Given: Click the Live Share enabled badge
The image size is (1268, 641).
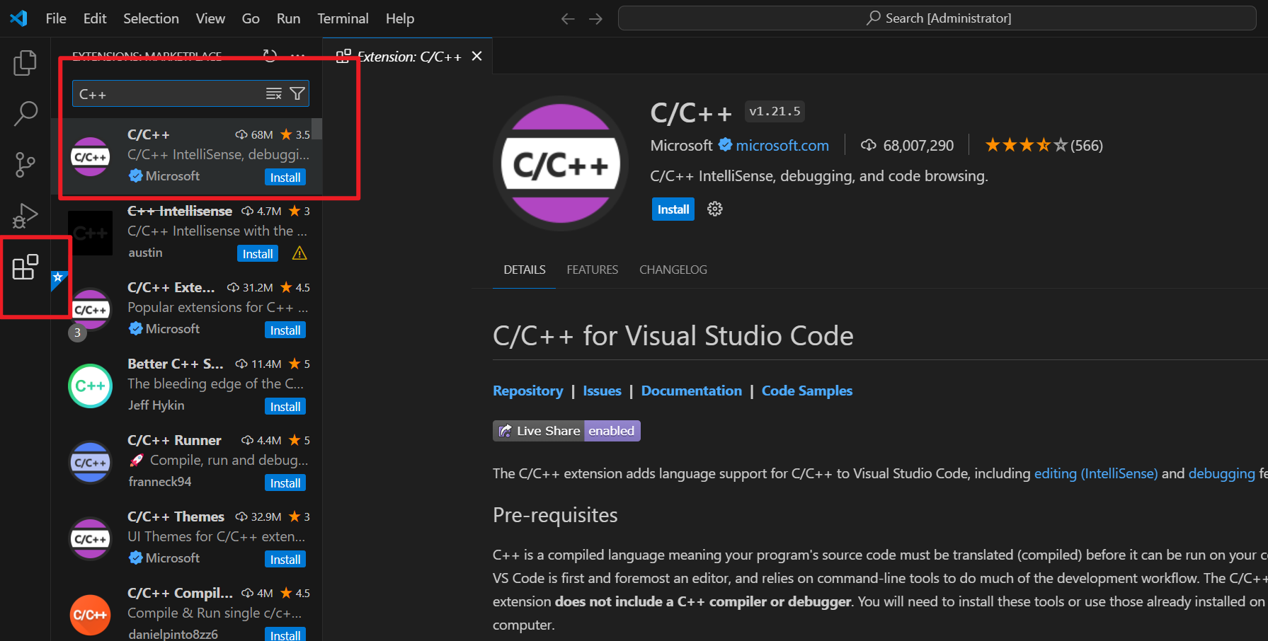Looking at the screenshot, I should pyautogui.click(x=566, y=431).
